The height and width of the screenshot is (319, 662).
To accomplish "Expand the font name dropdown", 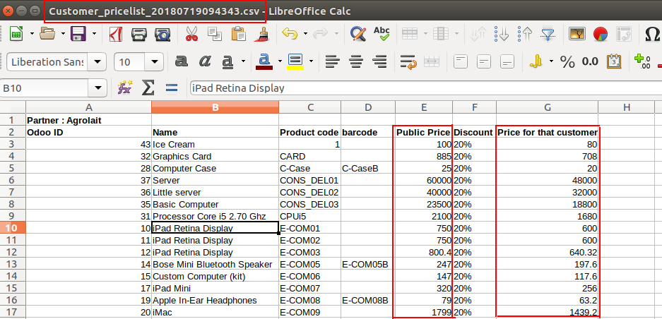I will 95,62.
